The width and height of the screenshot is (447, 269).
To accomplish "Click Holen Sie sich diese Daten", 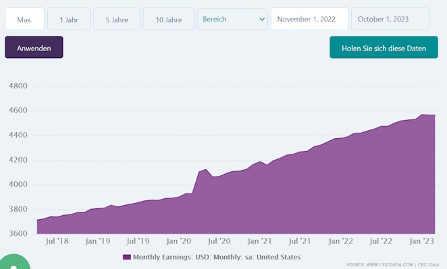I will click(384, 47).
